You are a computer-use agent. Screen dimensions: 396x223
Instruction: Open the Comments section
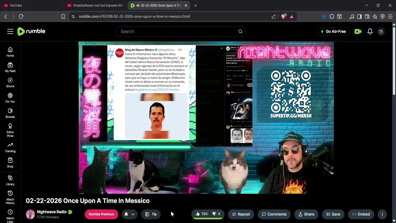point(274,214)
